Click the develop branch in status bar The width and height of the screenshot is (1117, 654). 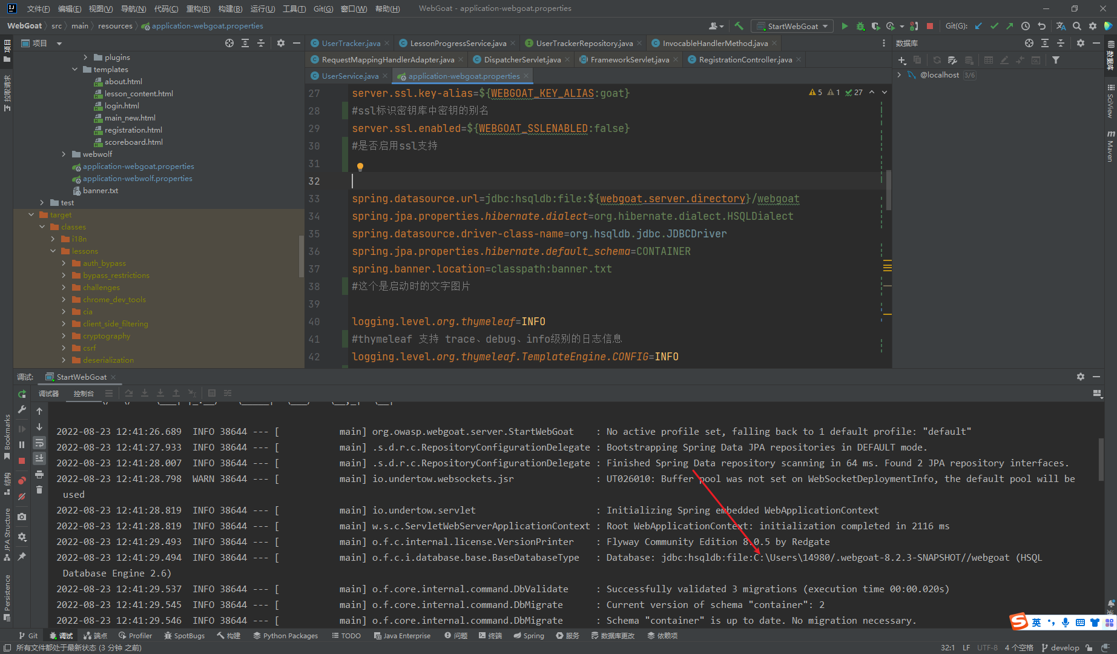(x=1060, y=647)
